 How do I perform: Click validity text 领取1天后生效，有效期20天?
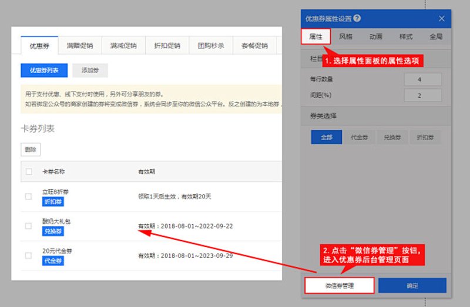pyautogui.click(x=174, y=196)
